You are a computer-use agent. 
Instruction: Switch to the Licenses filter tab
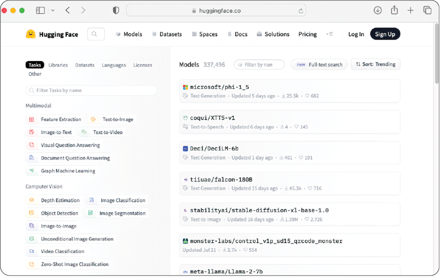[x=143, y=65]
